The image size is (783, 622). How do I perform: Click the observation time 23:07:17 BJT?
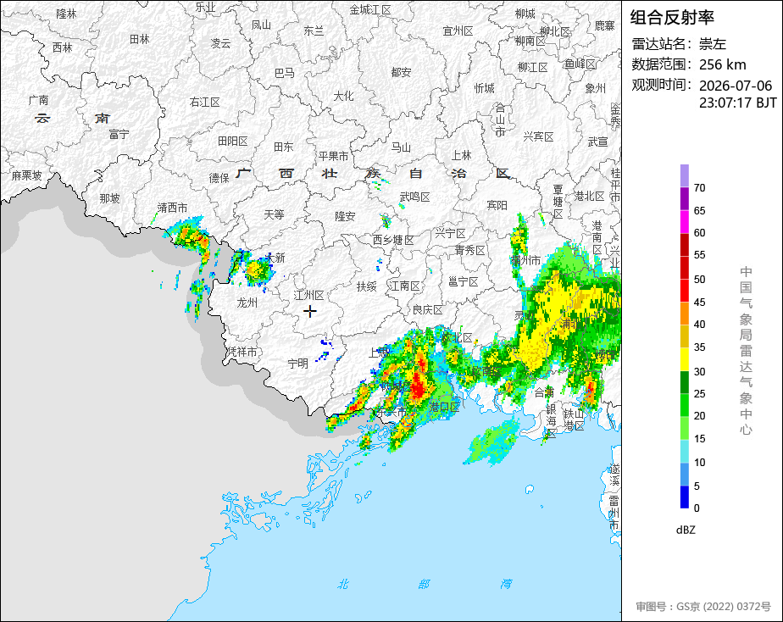pyautogui.click(x=737, y=103)
